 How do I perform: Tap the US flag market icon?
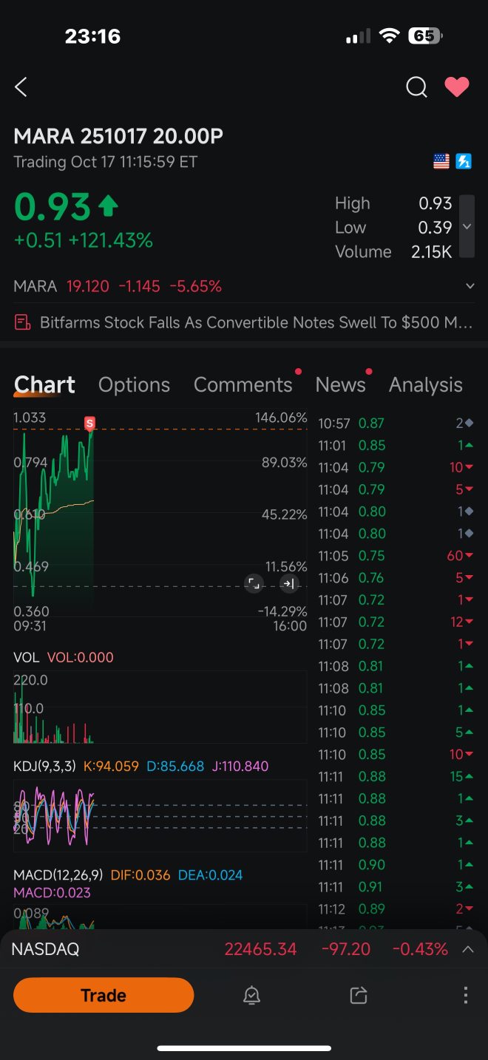[441, 161]
